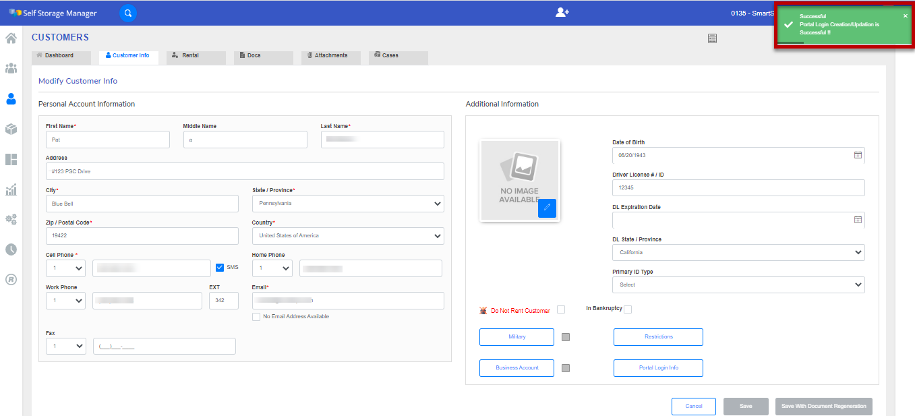Click the pencil edit icon on customer photo
Image resolution: width=915 pixels, height=416 pixels.
coord(547,208)
